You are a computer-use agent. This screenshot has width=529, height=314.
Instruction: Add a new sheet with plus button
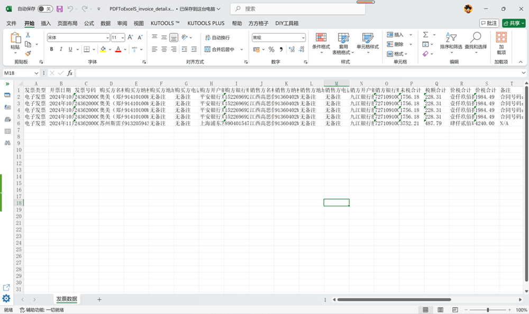pyautogui.click(x=99, y=300)
